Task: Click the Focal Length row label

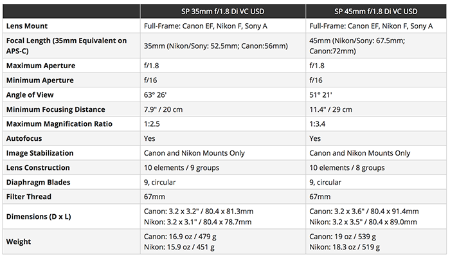Action: point(66,46)
